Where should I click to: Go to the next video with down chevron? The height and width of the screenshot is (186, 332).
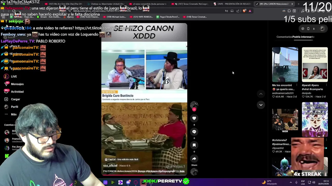point(261,105)
